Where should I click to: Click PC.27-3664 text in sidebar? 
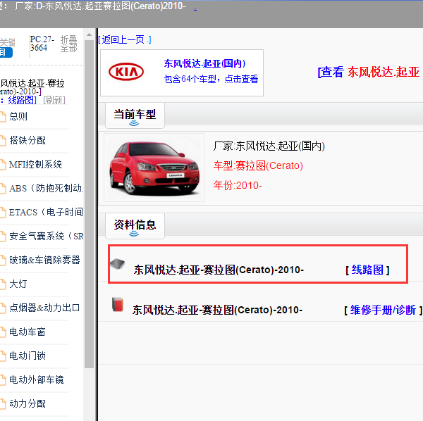coord(42,44)
